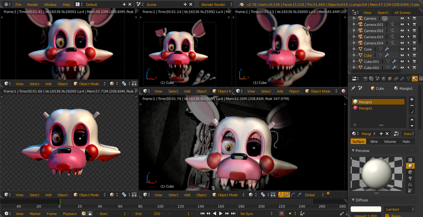The width and height of the screenshot is (423, 217).
Task: Toggle the 3D manipulator widget button
Action: coord(281,195)
